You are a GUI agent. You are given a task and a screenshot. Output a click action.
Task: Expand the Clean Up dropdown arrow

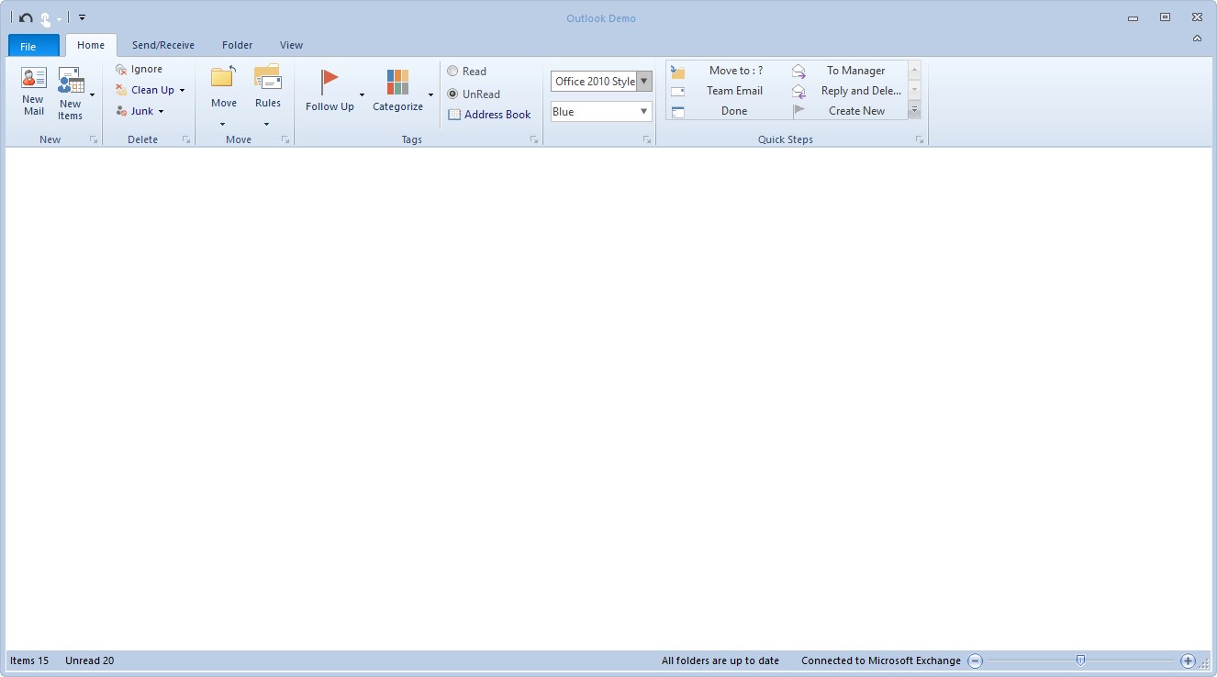(182, 91)
